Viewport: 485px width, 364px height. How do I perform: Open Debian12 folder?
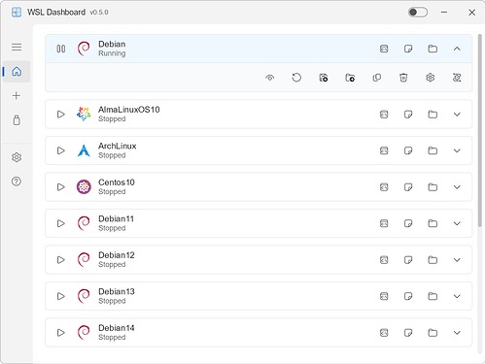click(x=433, y=260)
